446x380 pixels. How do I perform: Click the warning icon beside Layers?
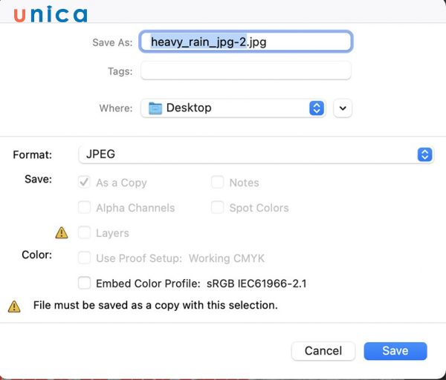62,233
